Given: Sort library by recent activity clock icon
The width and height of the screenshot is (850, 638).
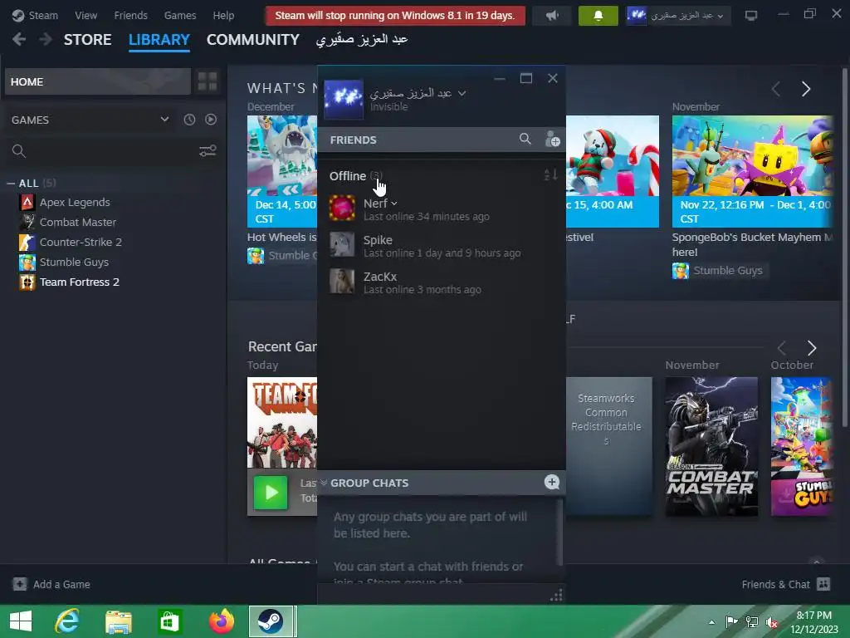Looking at the screenshot, I should pos(189,120).
